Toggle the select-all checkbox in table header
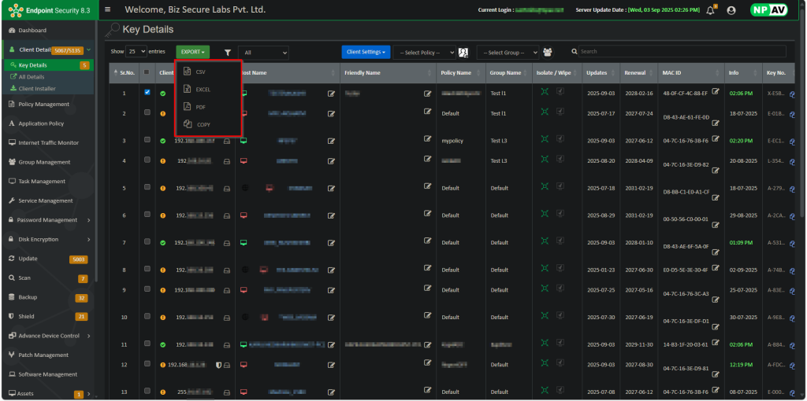This screenshot has height=401, width=807. 147,72
